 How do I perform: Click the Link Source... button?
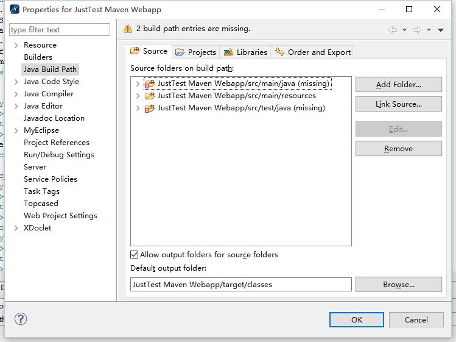click(x=398, y=104)
